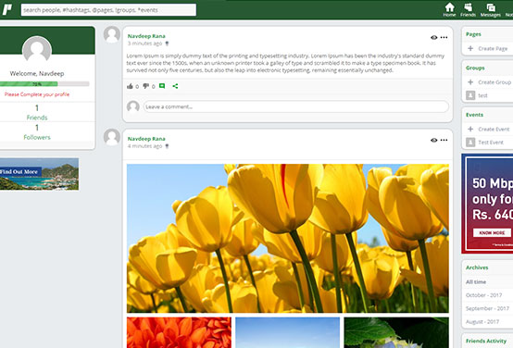The height and width of the screenshot is (348, 513).
Task: Click plus icon beside Create Page
Action: (470, 48)
